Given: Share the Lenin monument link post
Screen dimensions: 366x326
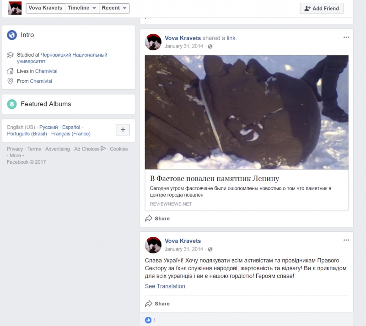Looking at the screenshot, I should pyautogui.click(x=157, y=219).
